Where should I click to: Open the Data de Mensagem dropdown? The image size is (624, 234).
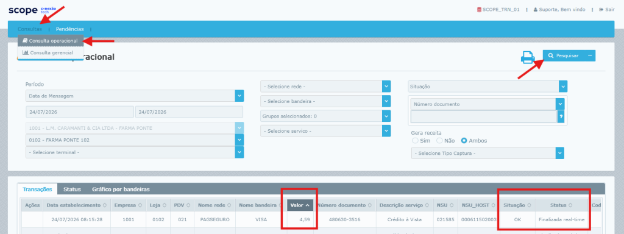point(135,96)
